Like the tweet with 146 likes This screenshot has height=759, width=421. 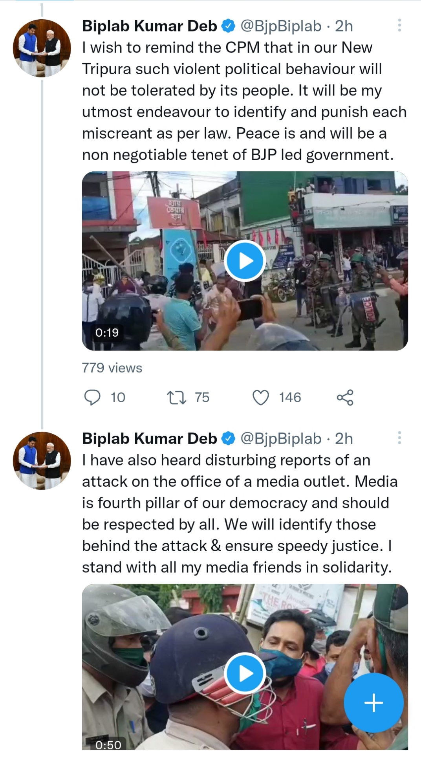point(261,397)
